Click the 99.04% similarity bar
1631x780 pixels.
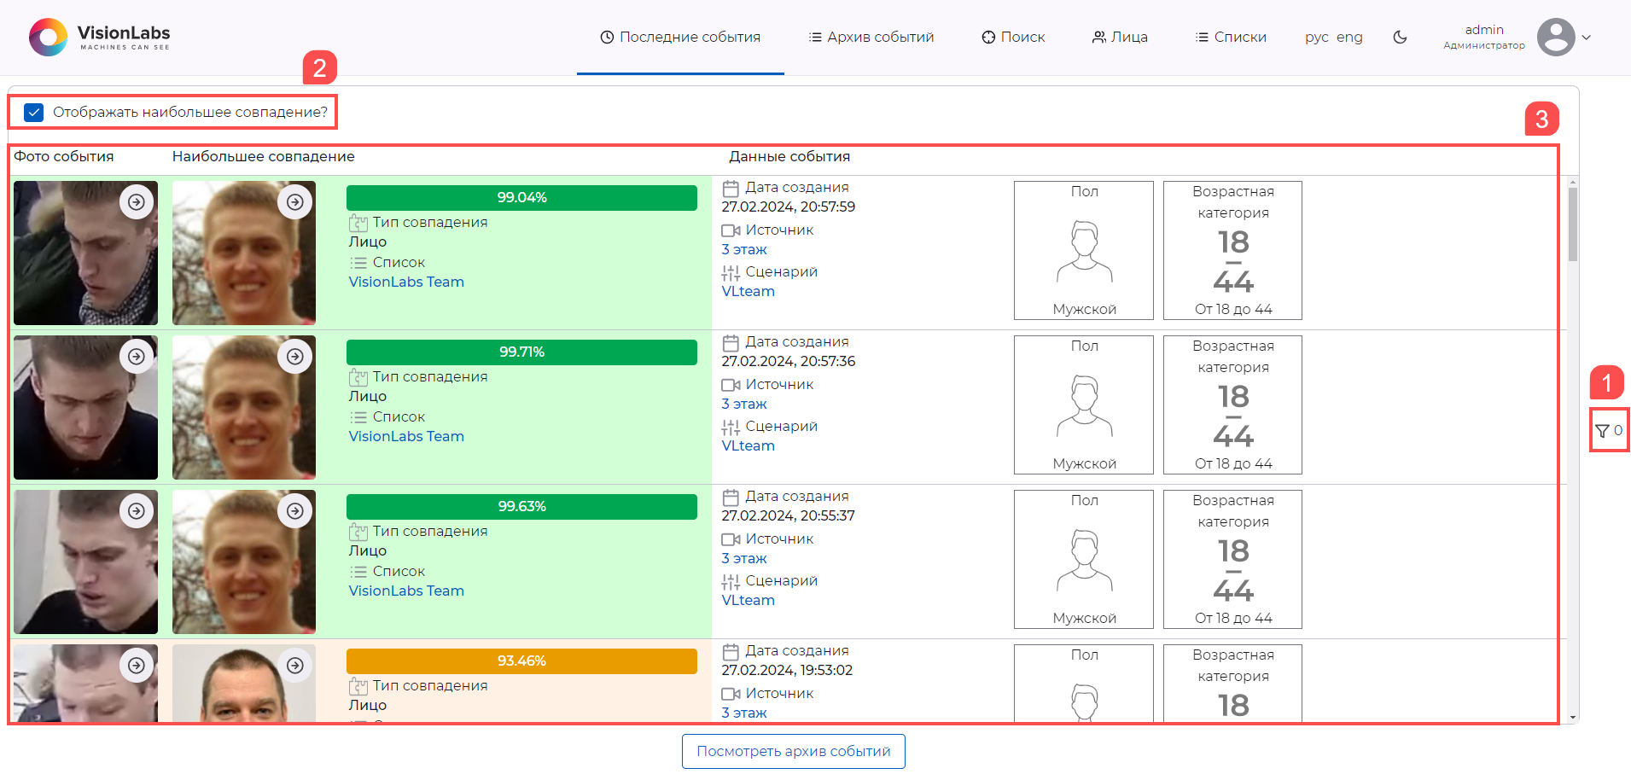pos(521,198)
